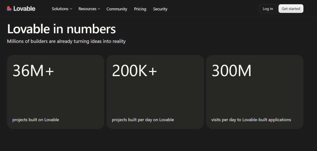Image resolution: width=317 pixels, height=151 pixels.
Task: Go to the Community page
Action: click(x=117, y=9)
